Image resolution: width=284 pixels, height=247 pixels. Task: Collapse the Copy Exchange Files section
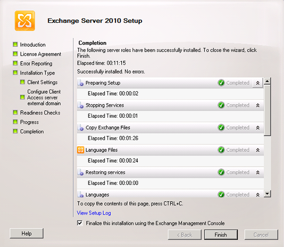click(x=257, y=128)
